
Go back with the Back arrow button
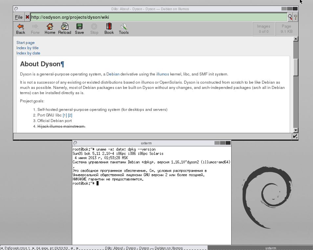tap(21, 29)
